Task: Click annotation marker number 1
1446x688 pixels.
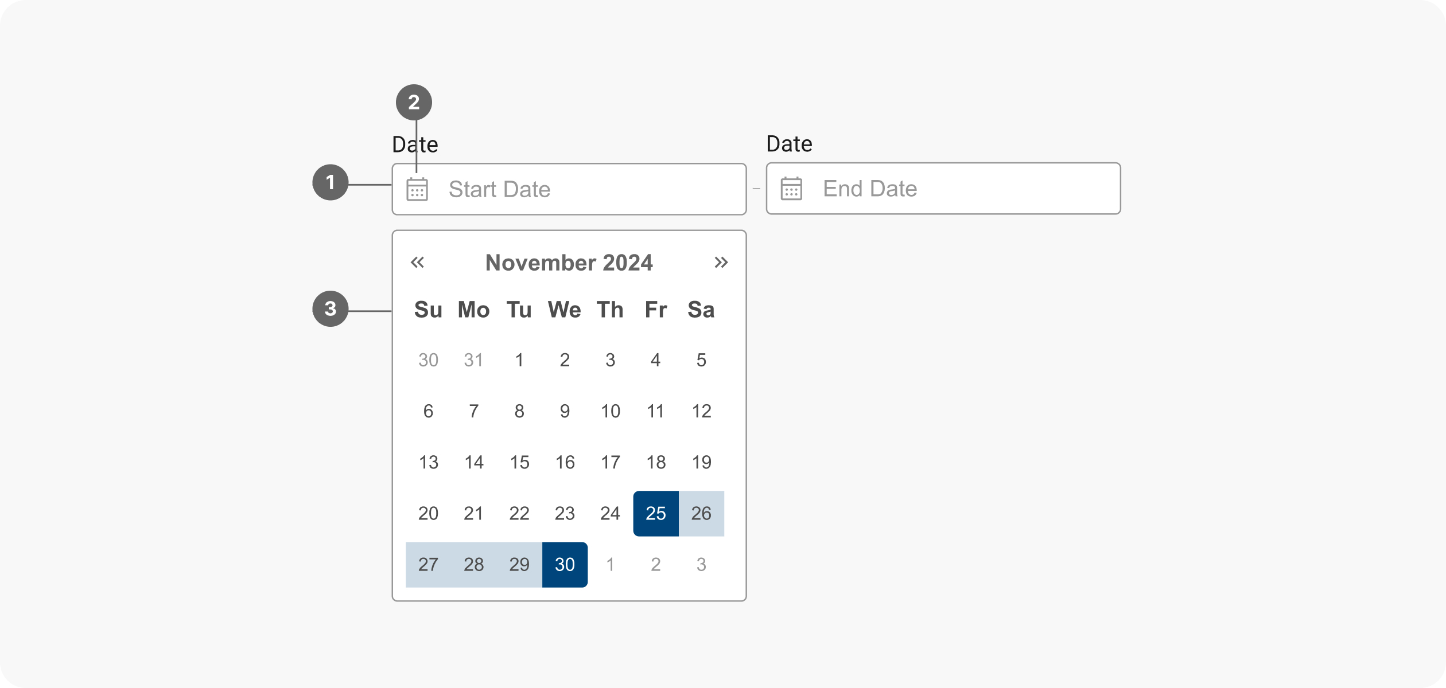Action: pos(330,182)
